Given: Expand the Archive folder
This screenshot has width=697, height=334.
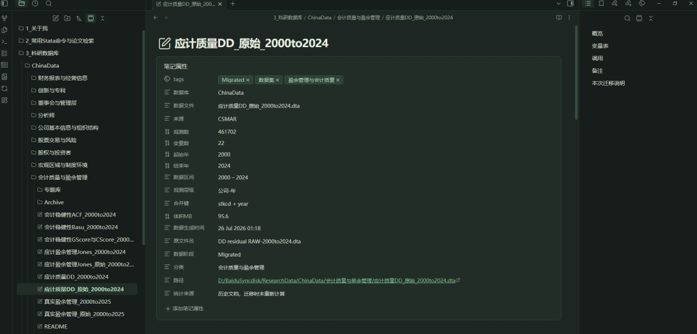Looking at the screenshot, I should click(x=54, y=202).
